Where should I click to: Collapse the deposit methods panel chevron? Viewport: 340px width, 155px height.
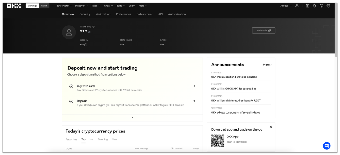pyautogui.click(x=132, y=118)
